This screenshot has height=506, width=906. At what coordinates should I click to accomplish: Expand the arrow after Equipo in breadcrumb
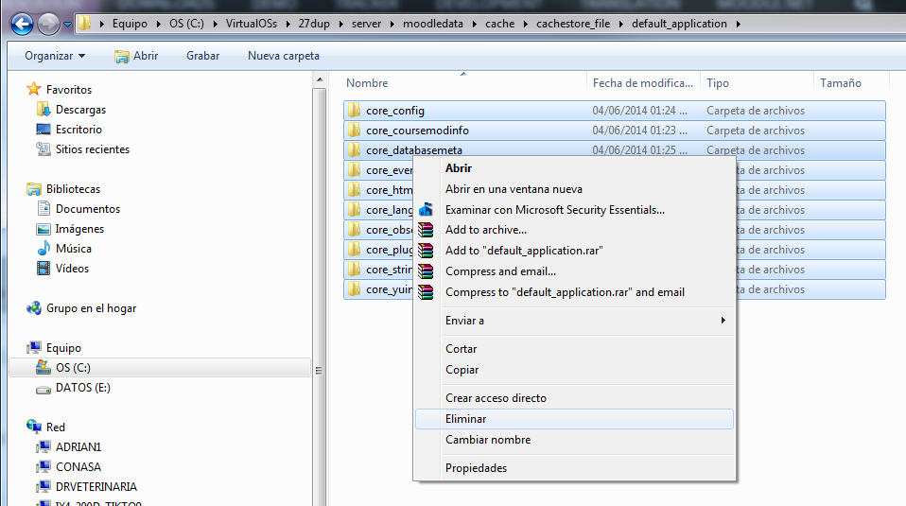click(158, 24)
